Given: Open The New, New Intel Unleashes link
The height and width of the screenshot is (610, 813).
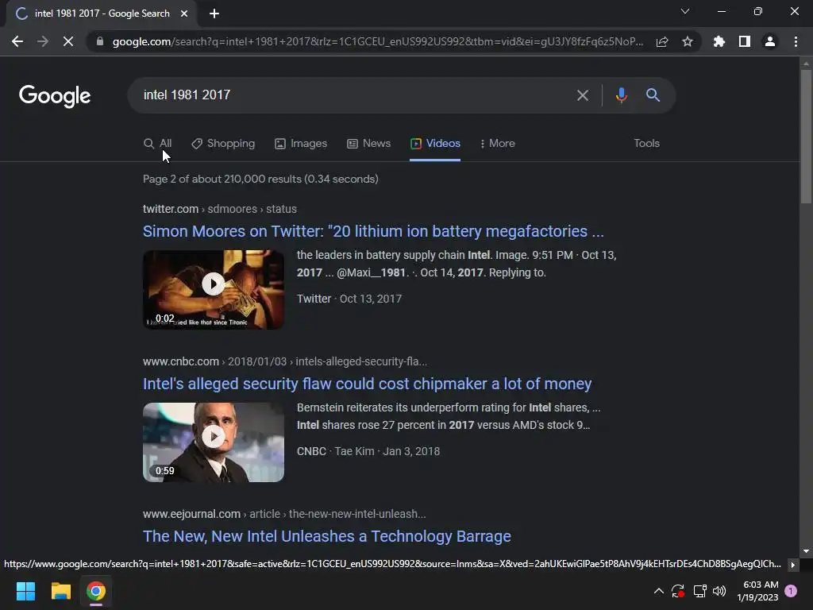Looking at the screenshot, I should pyautogui.click(x=327, y=536).
